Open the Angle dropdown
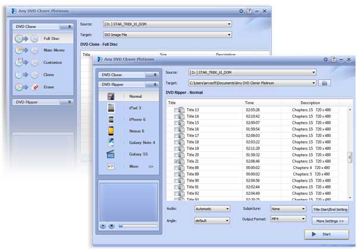 coord(212,221)
